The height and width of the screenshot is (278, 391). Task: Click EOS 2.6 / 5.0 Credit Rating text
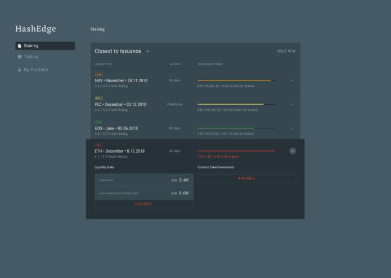tap(111, 134)
